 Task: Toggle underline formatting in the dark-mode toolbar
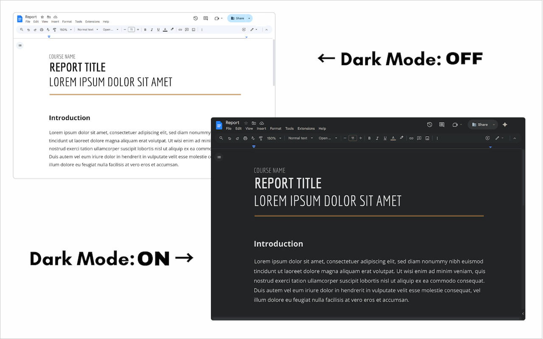[385, 138]
